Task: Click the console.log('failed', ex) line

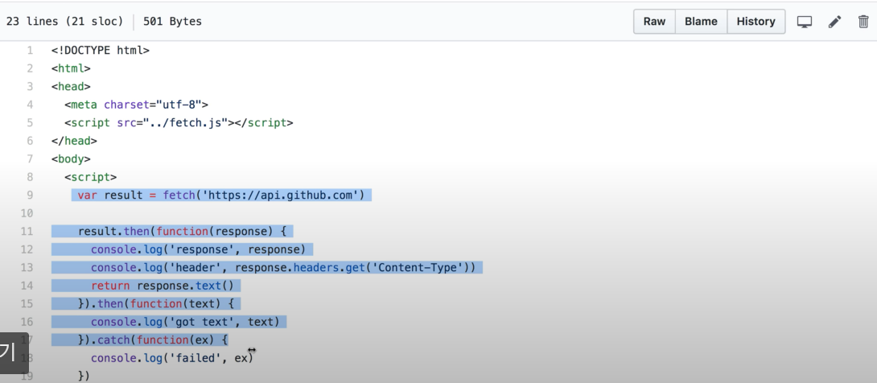Action: tap(172, 358)
